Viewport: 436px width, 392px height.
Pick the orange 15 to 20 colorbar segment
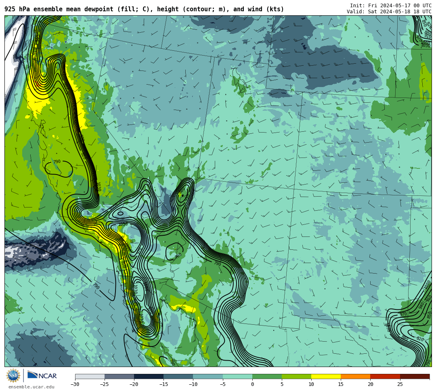[355, 376]
